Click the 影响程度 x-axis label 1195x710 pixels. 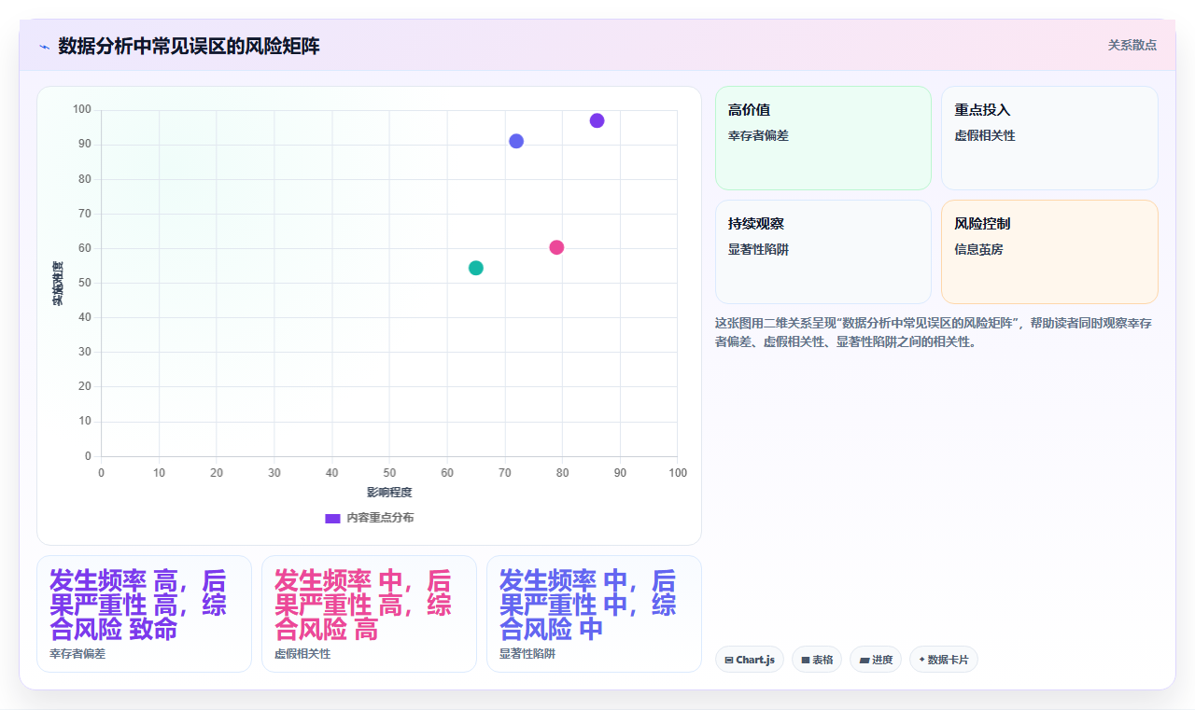click(389, 492)
